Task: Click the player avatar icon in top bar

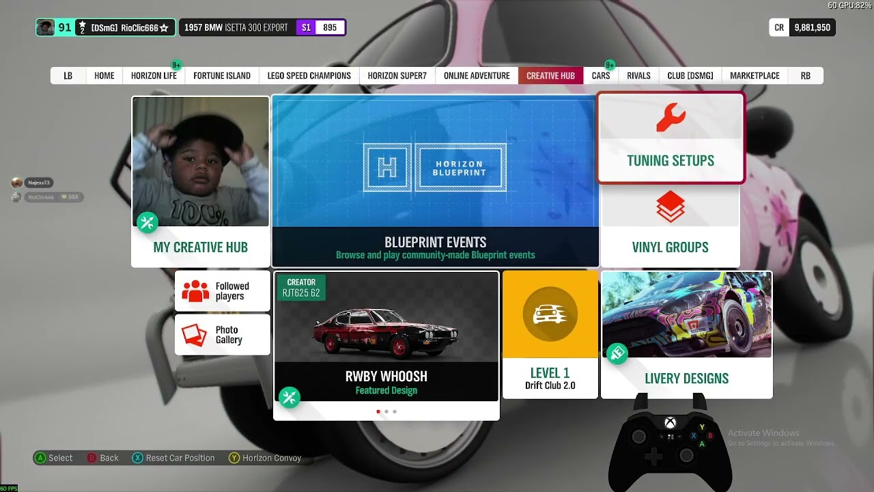Action: click(46, 27)
